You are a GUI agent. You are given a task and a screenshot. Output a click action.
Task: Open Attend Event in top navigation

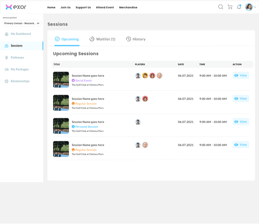(105, 7)
